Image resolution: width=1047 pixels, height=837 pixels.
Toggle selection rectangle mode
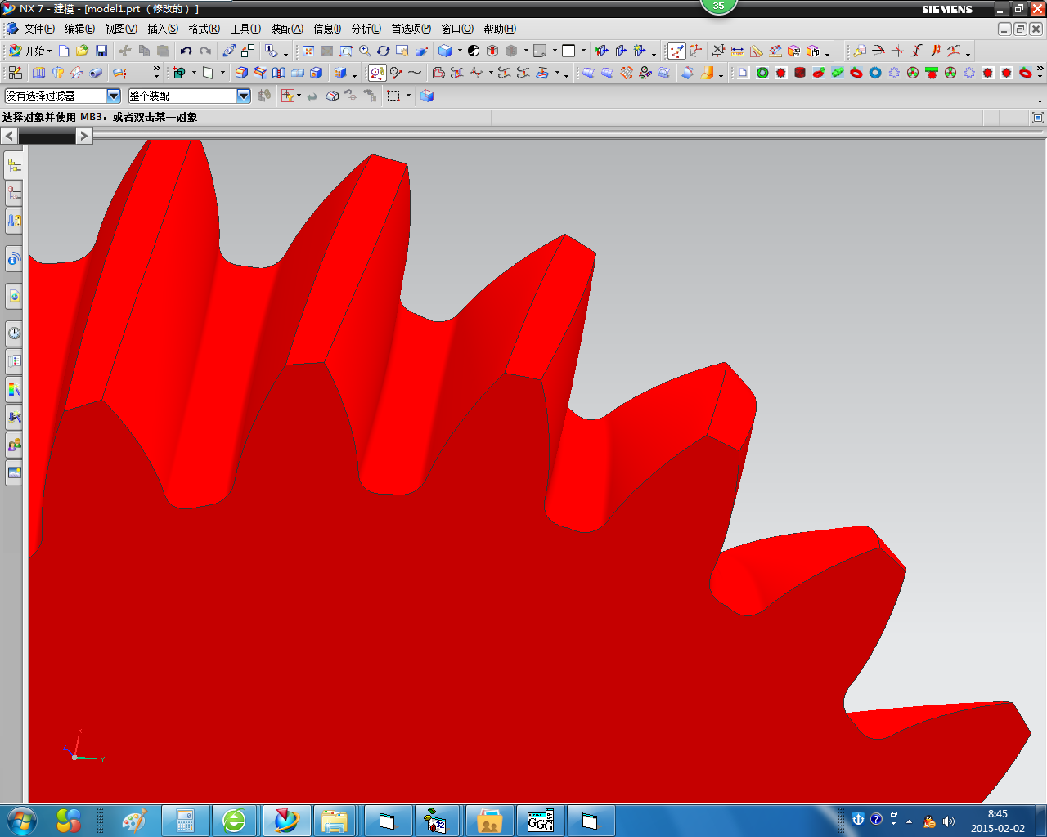point(393,96)
